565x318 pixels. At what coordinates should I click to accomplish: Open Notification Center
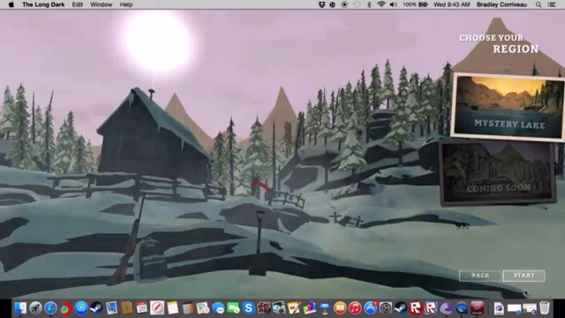[552, 4]
